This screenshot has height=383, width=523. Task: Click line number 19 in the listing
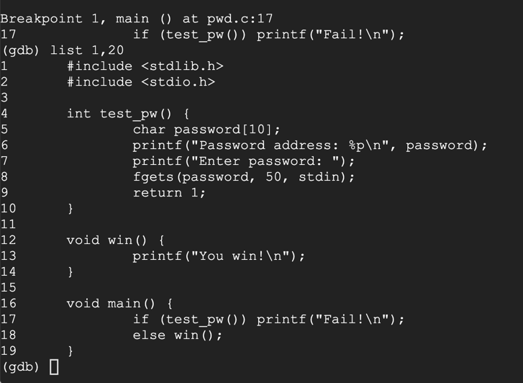pos(8,351)
